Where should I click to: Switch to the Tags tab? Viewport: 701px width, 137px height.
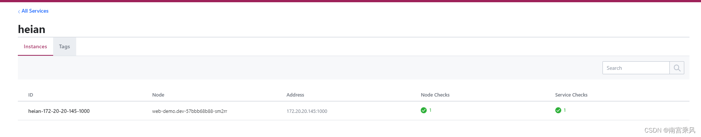[x=64, y=46]
